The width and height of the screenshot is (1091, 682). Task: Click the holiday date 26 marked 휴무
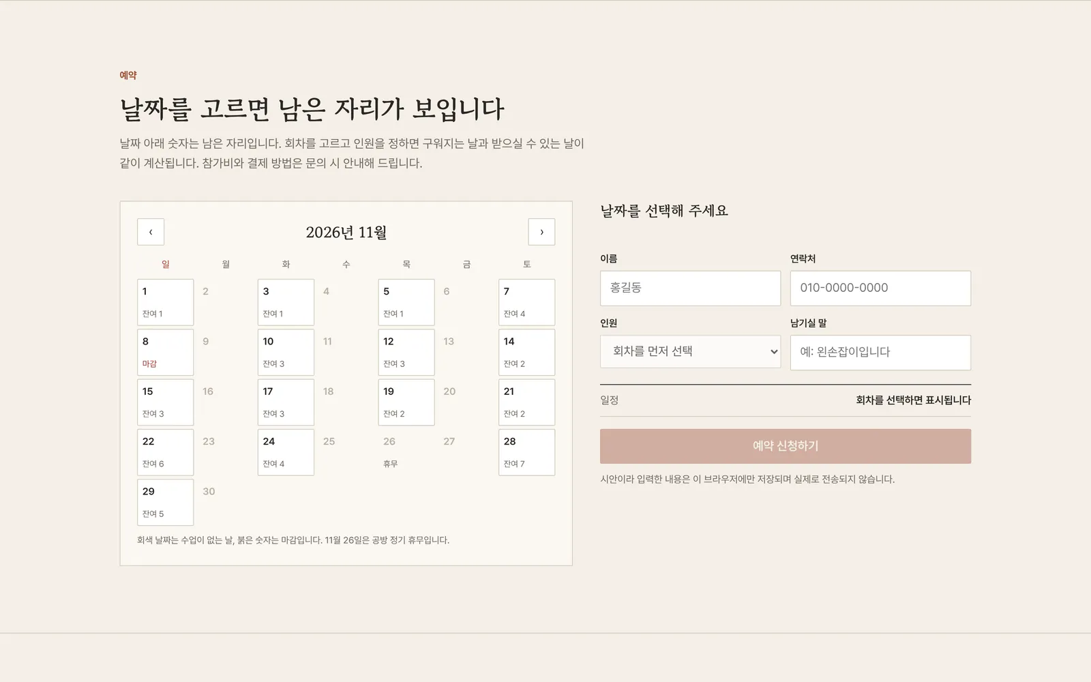(x=406, y=452)
